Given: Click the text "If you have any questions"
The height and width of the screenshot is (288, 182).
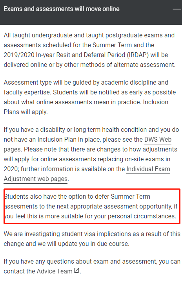Looking at the screenshot, I should [x=39, y=262].
